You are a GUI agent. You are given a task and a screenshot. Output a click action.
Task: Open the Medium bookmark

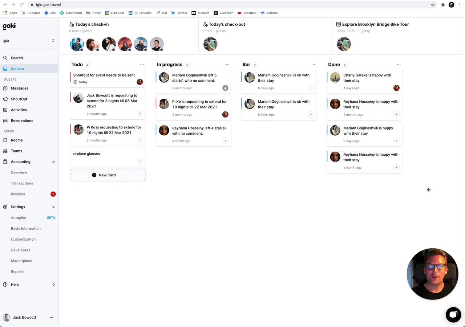click(x=201, y=13)
